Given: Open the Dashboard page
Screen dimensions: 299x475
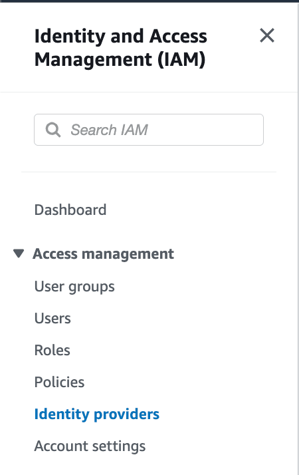Looking at the screenshot, I should coord(70,210).
